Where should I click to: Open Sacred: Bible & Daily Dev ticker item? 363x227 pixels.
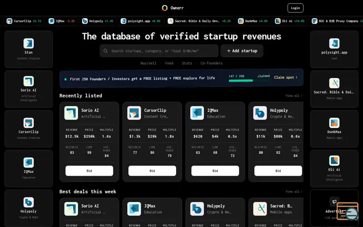[199, 21]
